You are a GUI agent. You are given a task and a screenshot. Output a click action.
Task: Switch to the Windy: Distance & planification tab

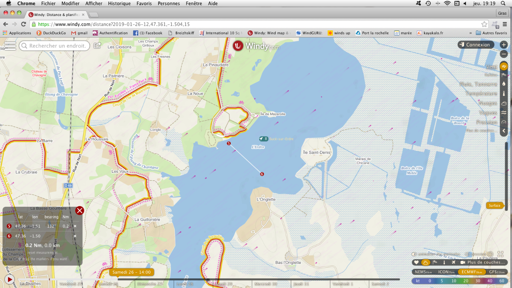coord(56,14)
